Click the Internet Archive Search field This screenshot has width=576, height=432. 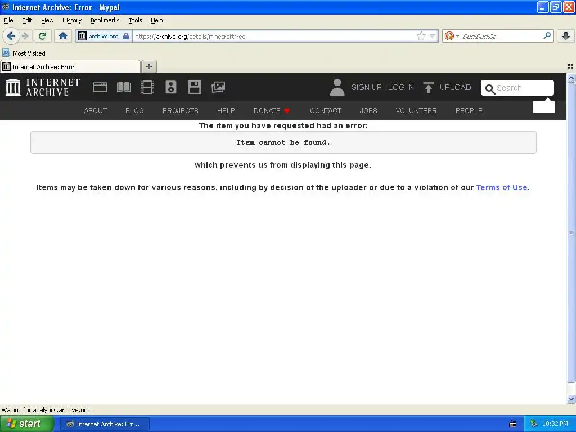(x=517, y=88)
